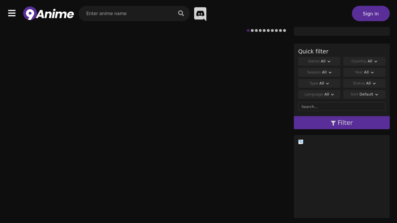The height and width of the screenshot is (223, 397).
Task: Click the Sign in button
Action: coord(371,13)
